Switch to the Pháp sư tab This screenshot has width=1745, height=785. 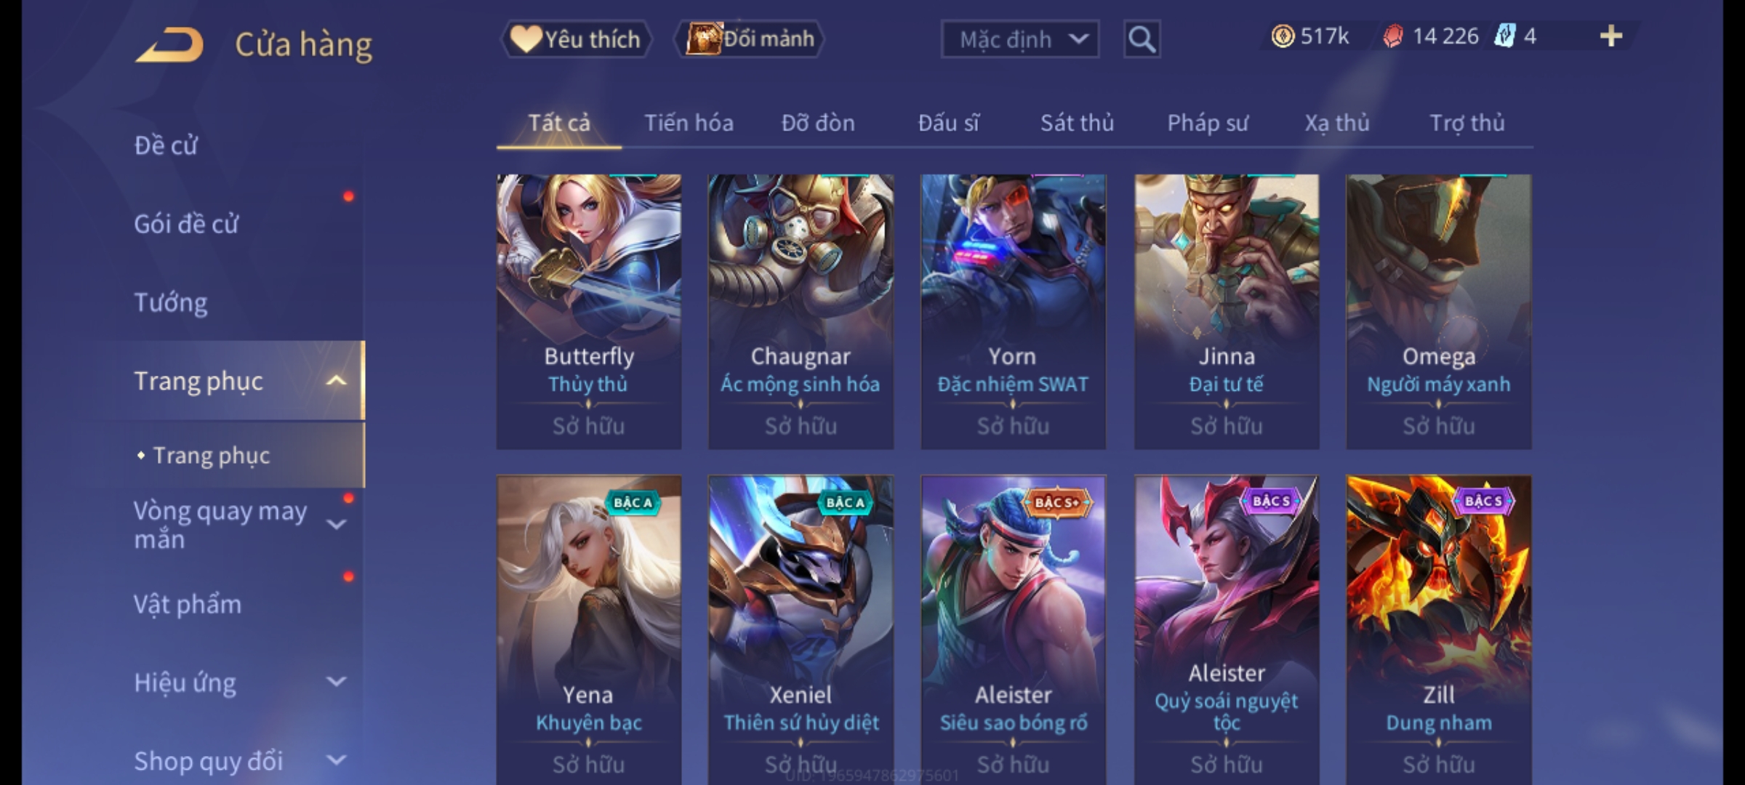point(1208,124)
